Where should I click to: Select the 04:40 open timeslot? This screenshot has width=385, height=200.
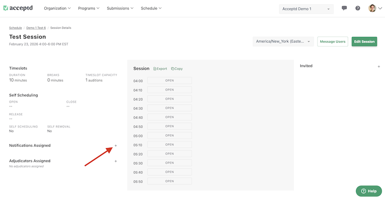point(169,117)
